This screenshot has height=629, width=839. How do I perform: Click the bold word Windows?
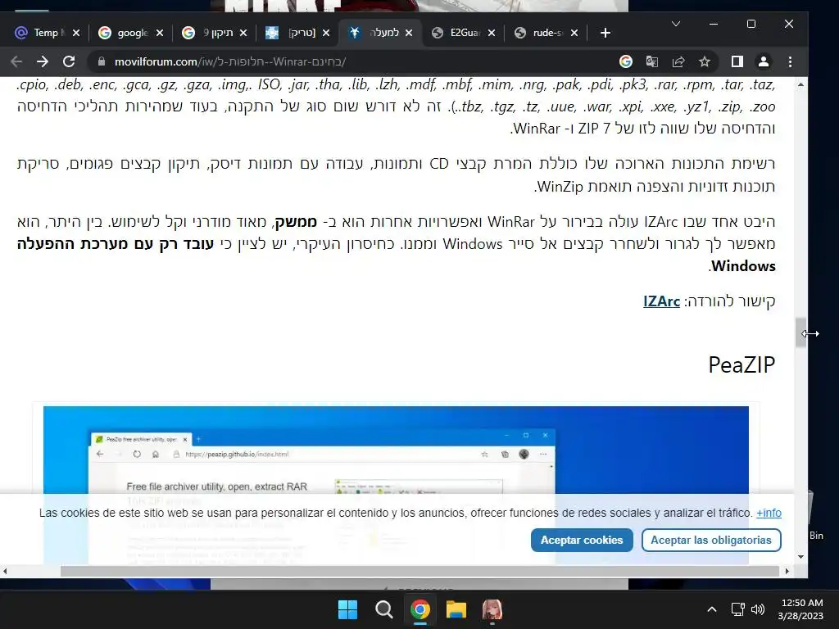tap(743, 266)
